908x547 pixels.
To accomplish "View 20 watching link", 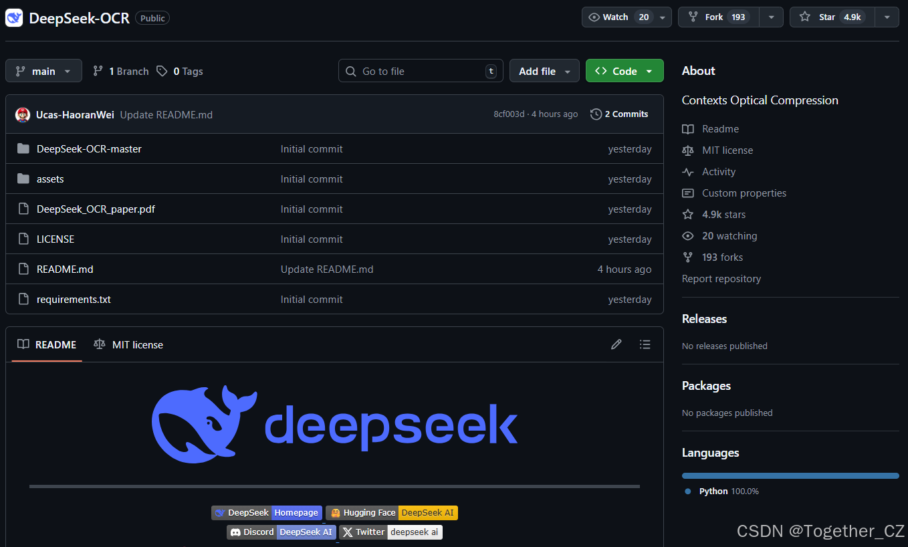I will (729, 236).
